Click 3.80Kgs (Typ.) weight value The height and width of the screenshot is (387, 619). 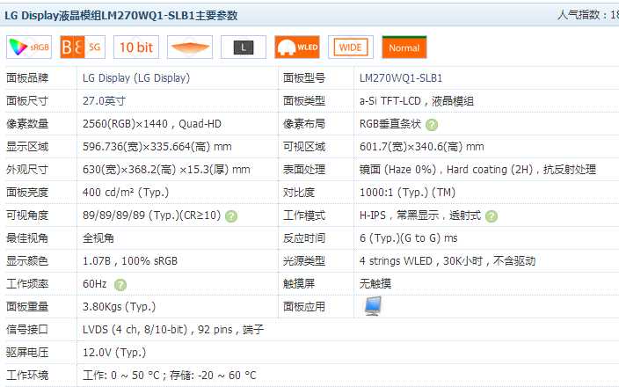120,306
